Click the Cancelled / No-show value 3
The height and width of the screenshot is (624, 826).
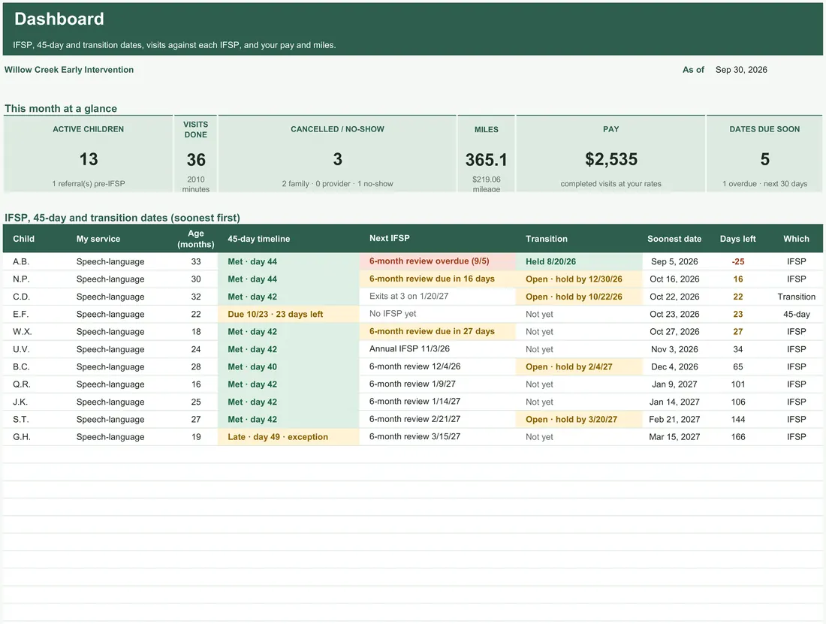338,159
